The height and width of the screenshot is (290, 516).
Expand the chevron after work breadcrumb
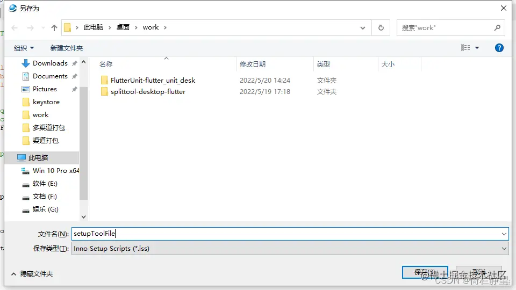165,27
